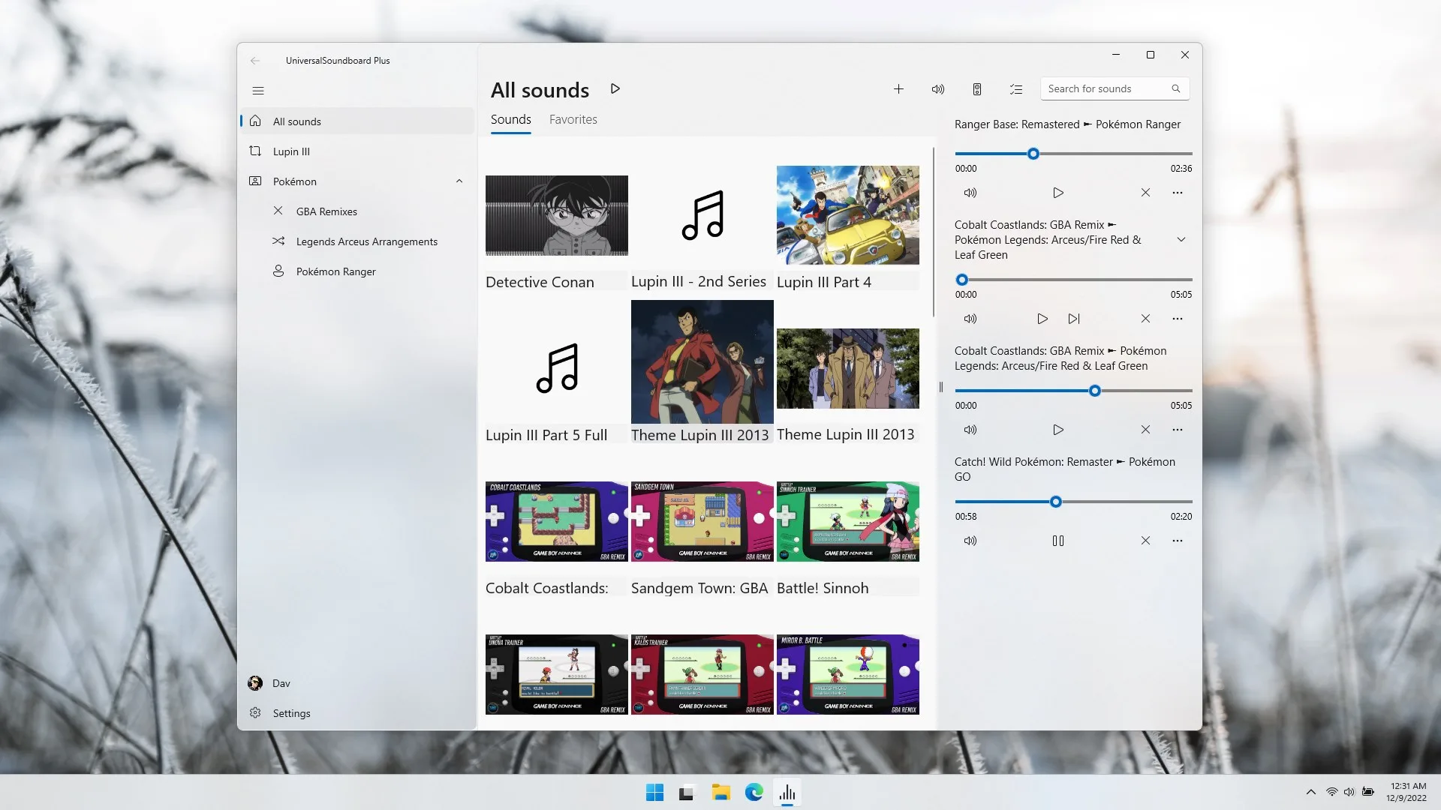Open the Lupin III category
The image size is (1441, 810).
(357, 151)
